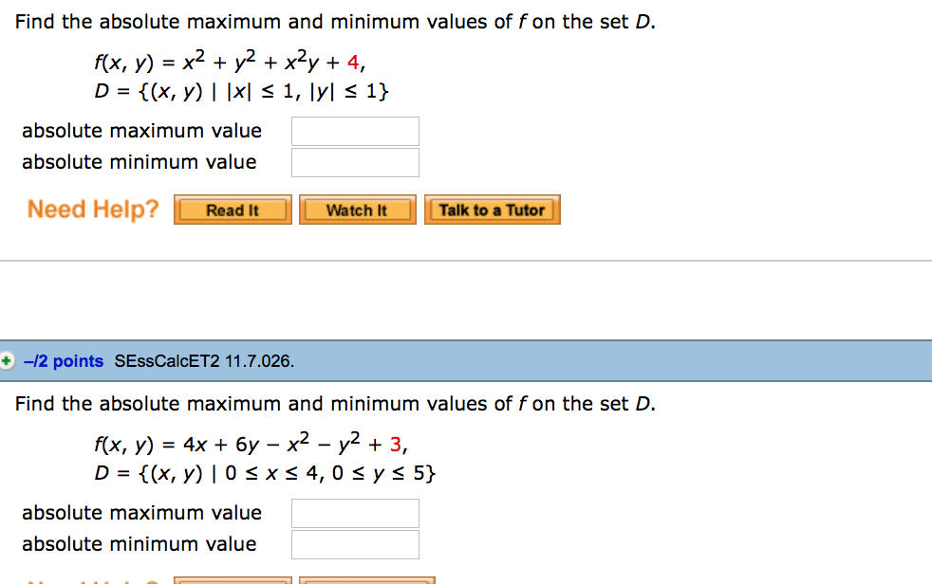Click the orange Need Help? label
Image resolution: width=932 pixels, height=584 pixels.
click(x=93, y=210)
